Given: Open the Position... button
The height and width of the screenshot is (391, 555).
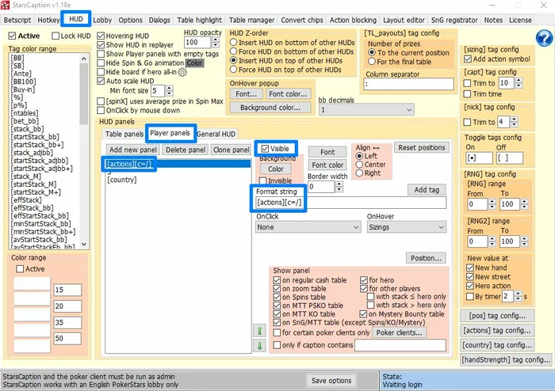Looking at the screenshot, I should (426, 258).
